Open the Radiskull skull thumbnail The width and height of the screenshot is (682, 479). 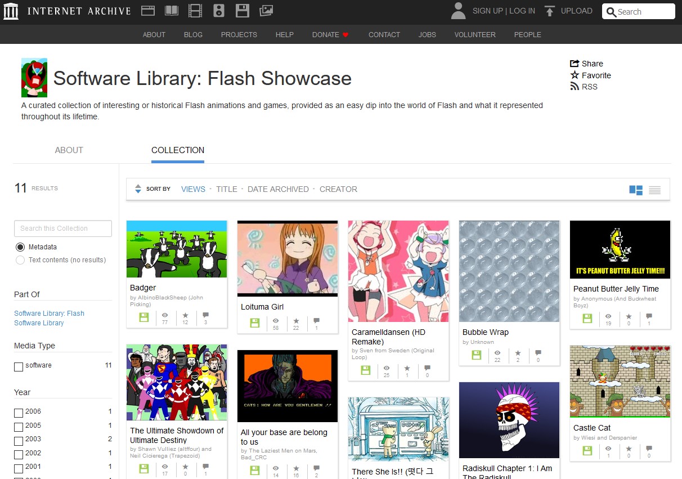pos(509,420)
